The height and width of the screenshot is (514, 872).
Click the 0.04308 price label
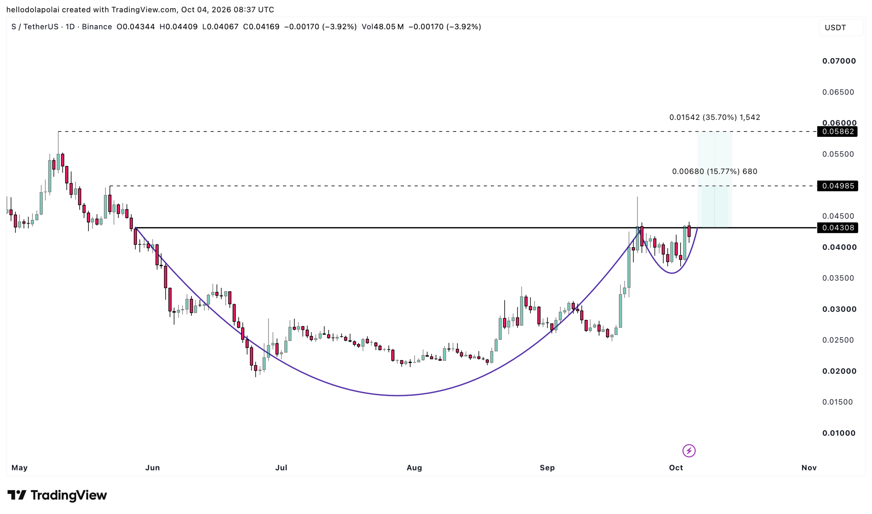point(837,228)
